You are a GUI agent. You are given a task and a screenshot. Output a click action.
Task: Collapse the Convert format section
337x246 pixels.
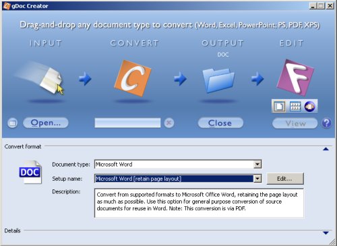coord(326,149)
